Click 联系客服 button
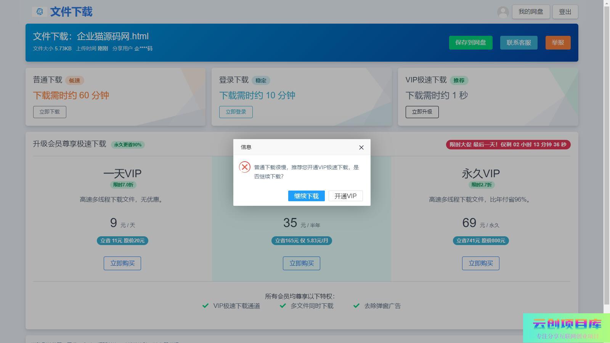This screenshot has width=610, height=343. click(x=518, y=43)
